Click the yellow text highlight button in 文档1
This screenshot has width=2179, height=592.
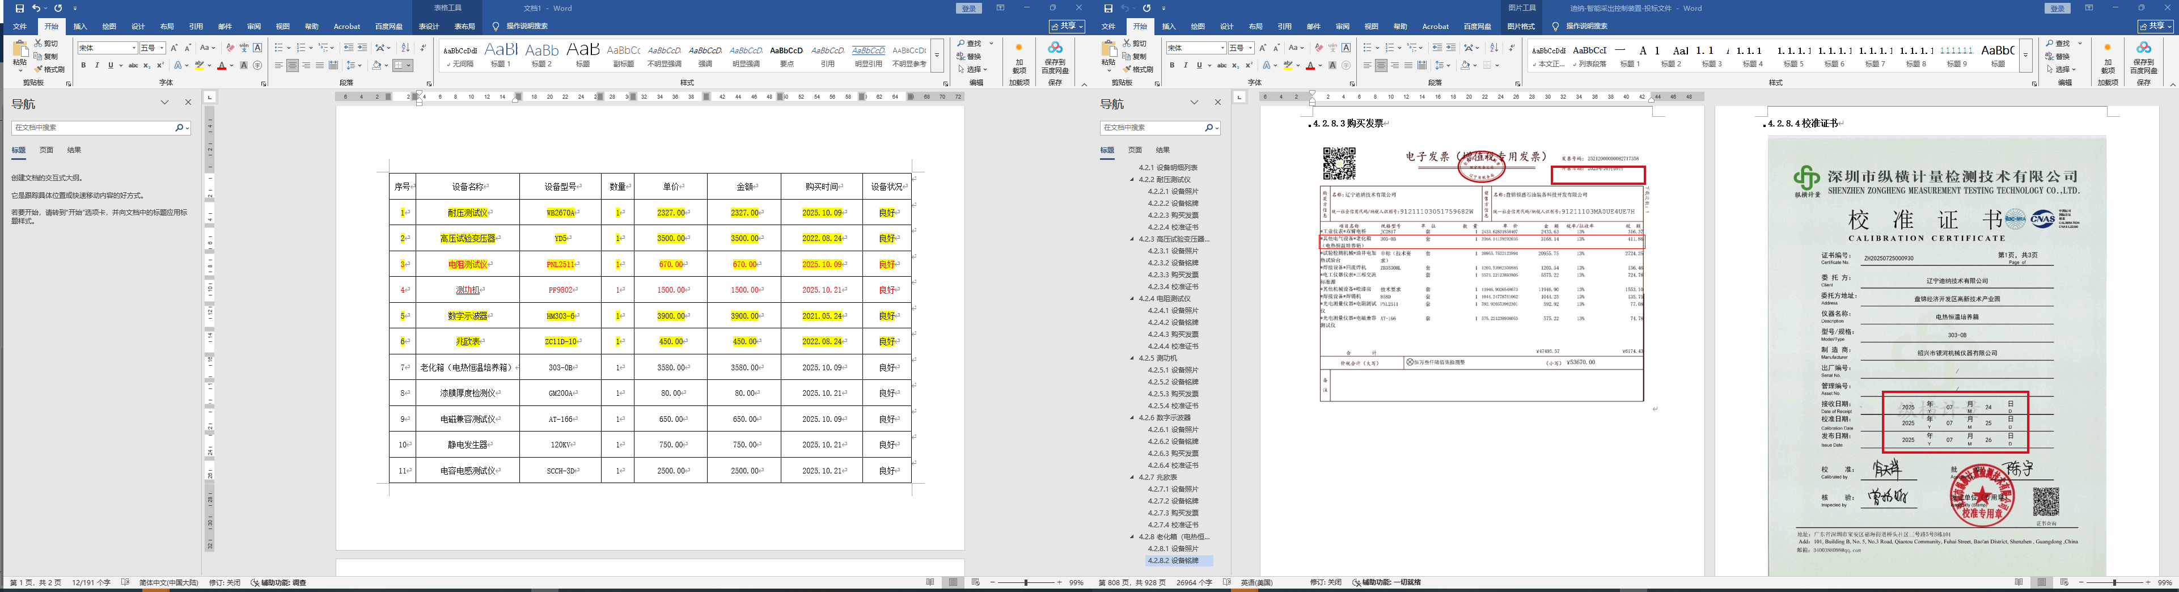coord(200,65)
